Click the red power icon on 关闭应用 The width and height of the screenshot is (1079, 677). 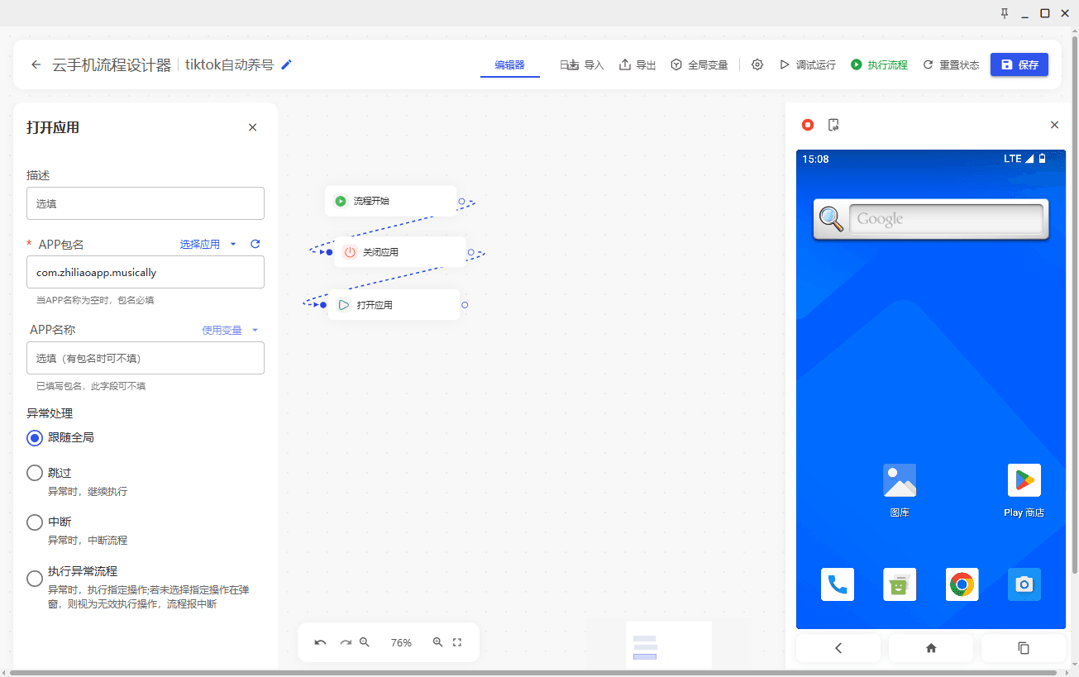click(x=350, y=252)
